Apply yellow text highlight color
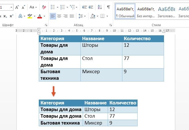Screen dimensions: 189x130 (30, 16)
